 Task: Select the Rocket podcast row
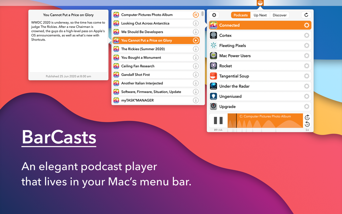(x=260, y=66)
